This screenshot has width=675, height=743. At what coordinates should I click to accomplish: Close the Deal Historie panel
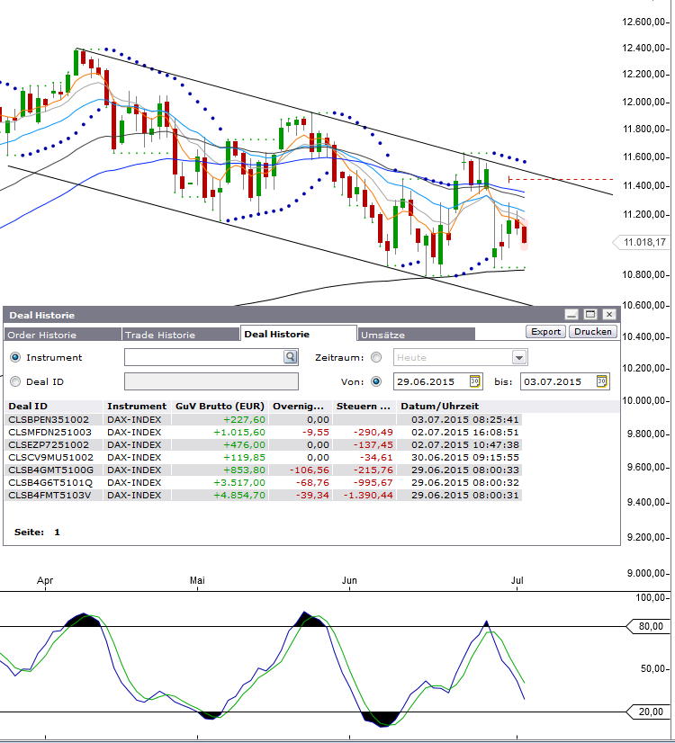point(609,314)
